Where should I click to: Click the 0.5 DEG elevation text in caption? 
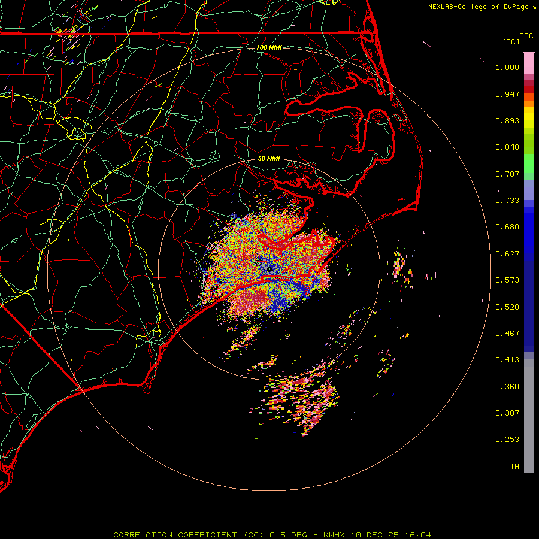click(x=287, y=535)
